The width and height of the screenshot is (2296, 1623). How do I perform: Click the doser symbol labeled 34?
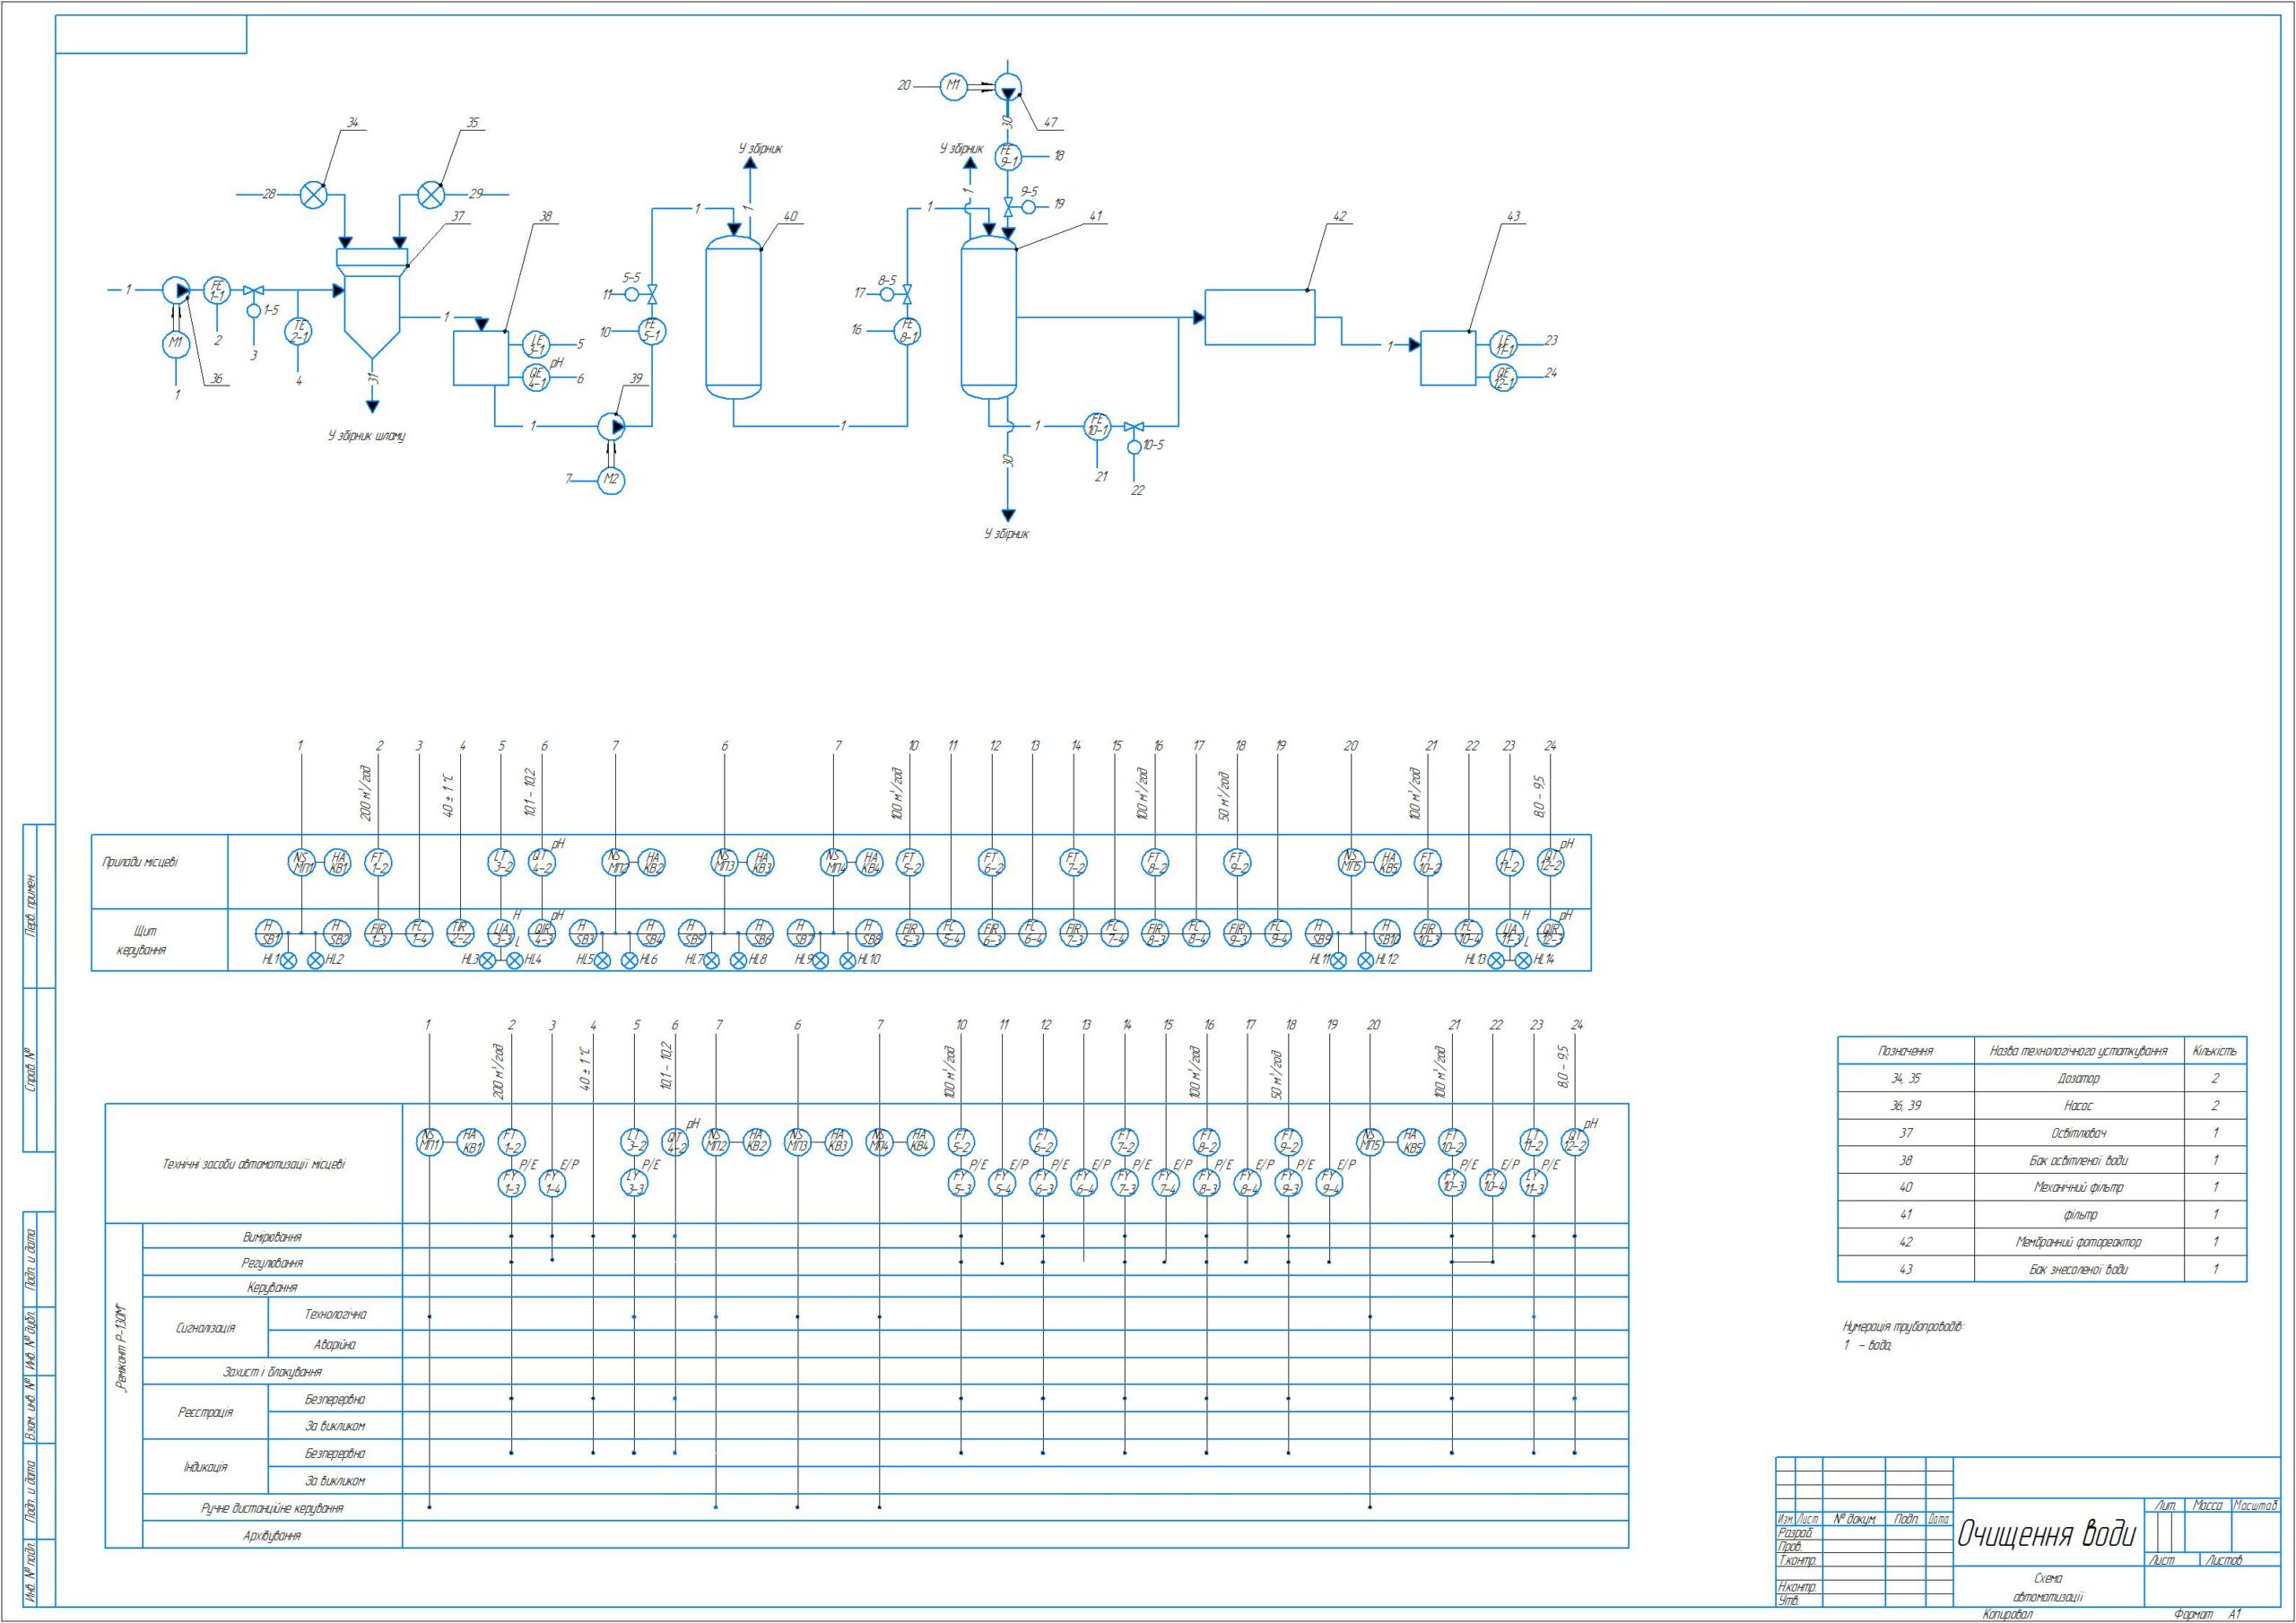click(x=314, y=194)
